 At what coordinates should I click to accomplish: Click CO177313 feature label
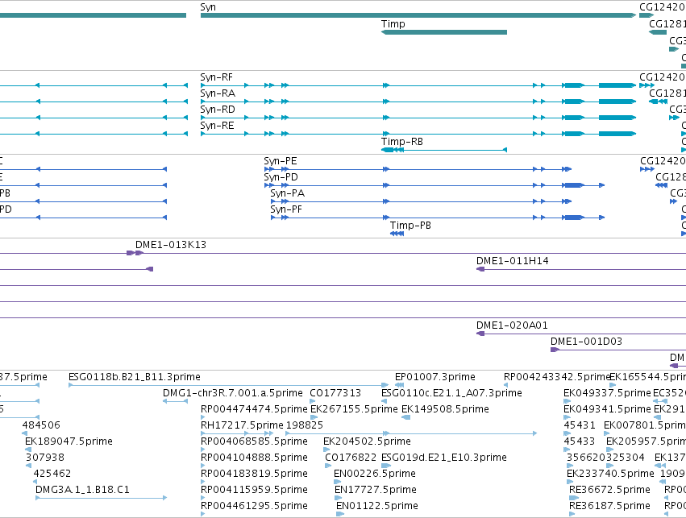coord(335,393)
